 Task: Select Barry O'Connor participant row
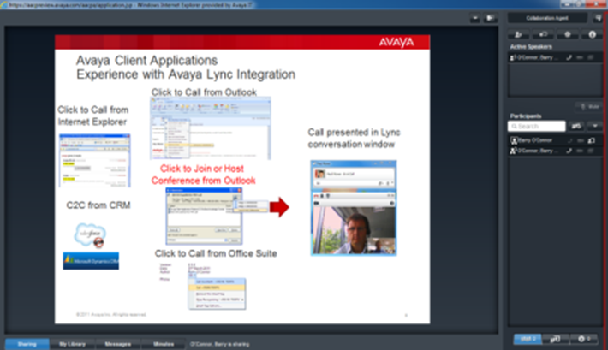pyautogui.click(x=555, y=140)
